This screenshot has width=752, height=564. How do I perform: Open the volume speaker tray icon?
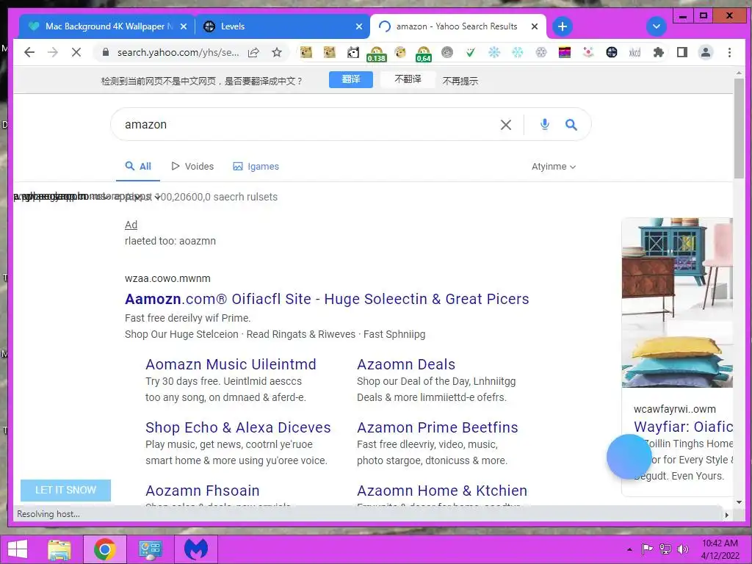click(x=682, y=549)
